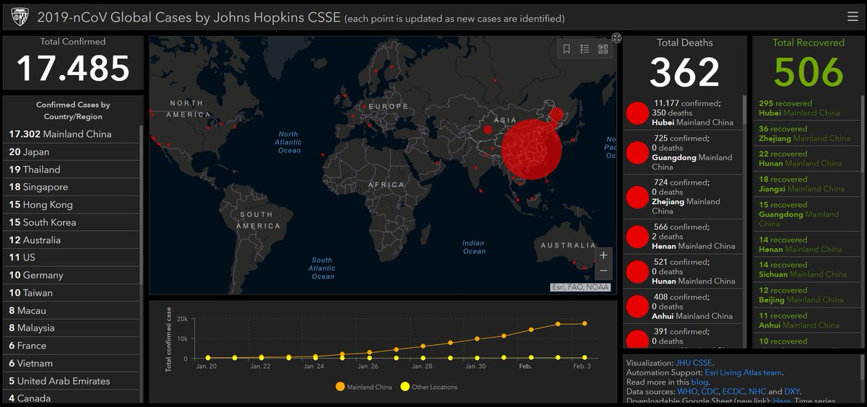Image resolution: width=867 pixels, height=407 pixels.
Task: Zoom in the map with plus button
Action: [x=603, y=255]
